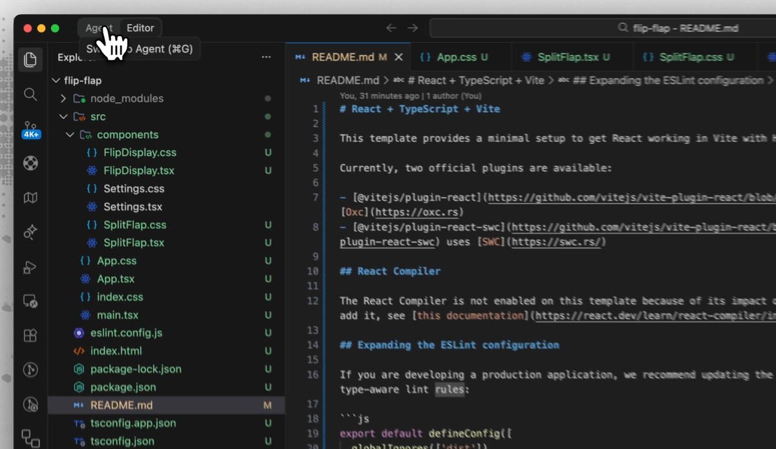Click the 'export default defineConfig([' code line
The width and height of the screenshot is (776, 449).
(x=426, y=433)
